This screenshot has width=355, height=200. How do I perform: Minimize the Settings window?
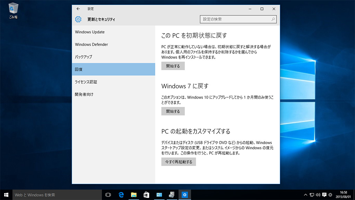click(250, 9)
